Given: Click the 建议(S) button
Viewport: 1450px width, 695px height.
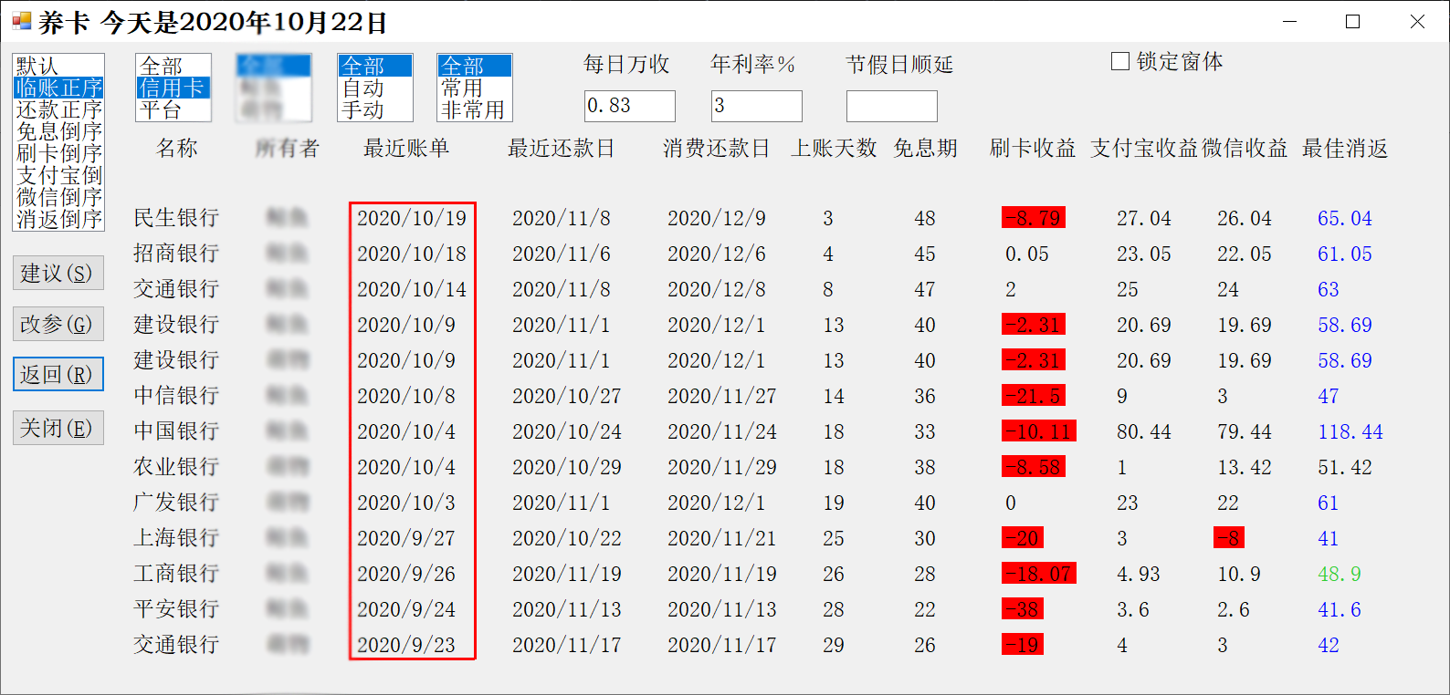Looking at the screenshot, I should (x=58, y=273).
